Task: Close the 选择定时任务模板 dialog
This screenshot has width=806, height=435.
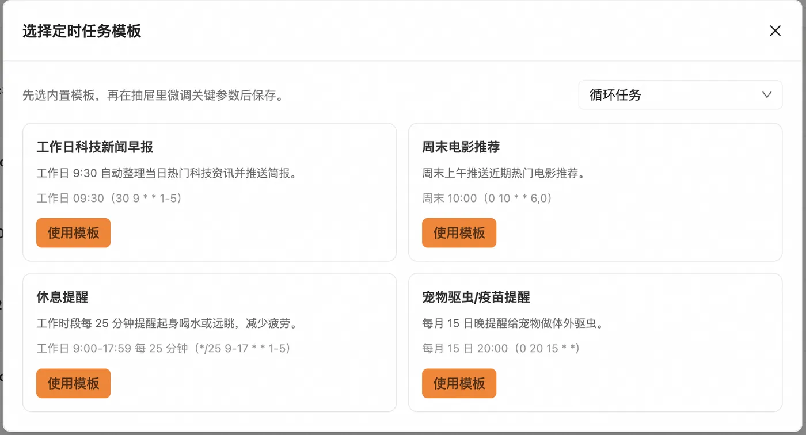Action: pyautogui.click(x=775, y=31)
